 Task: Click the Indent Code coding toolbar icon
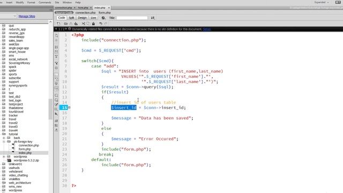click(x=56, y=121)
